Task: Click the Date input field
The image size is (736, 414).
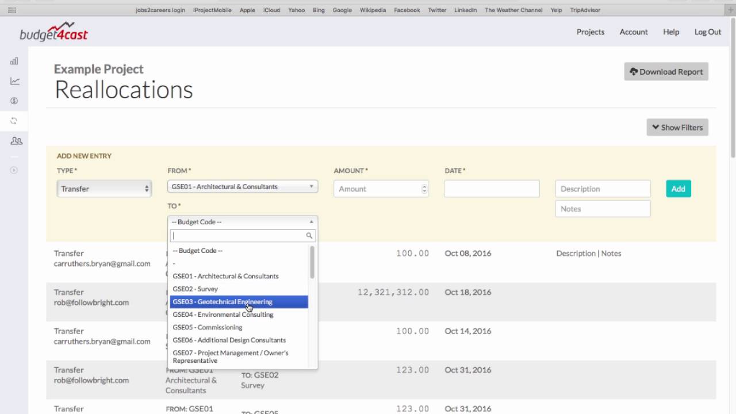Action: pos(492,189)
